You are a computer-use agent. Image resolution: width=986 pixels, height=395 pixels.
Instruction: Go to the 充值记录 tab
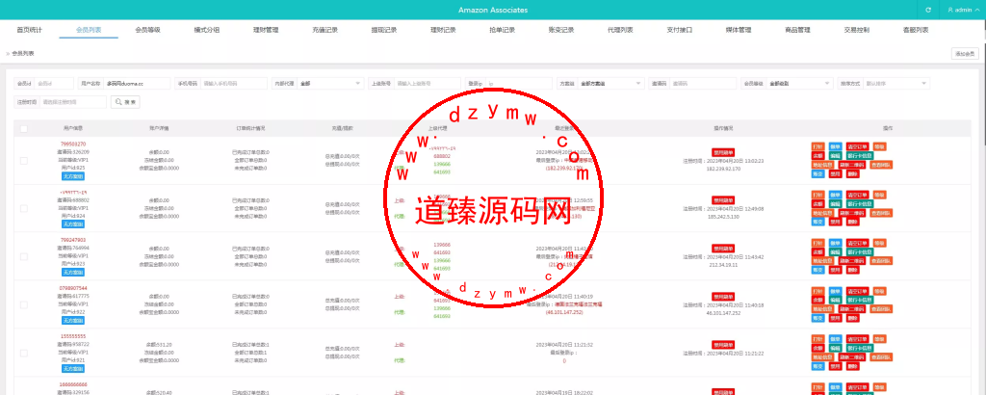click(x=324, y=30)
